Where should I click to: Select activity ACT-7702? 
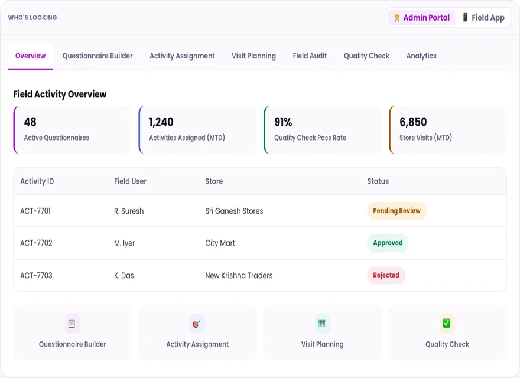coord(36,243)
